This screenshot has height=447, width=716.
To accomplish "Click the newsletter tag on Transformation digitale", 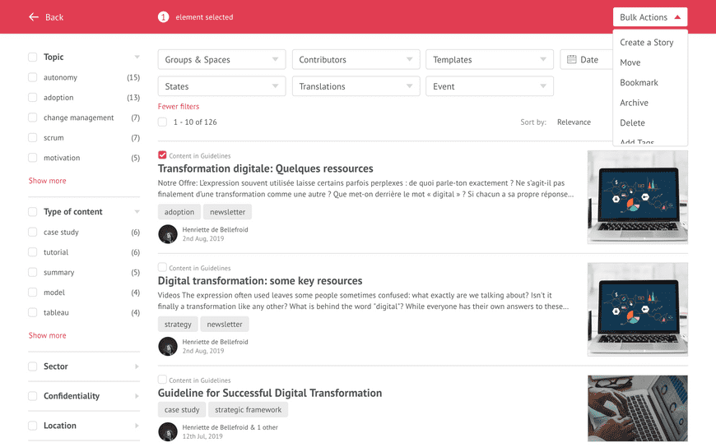I will pyautogui.click(x=227, y=212).
